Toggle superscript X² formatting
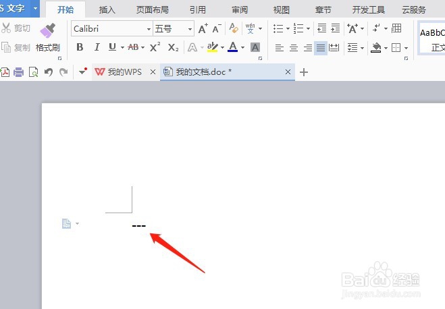 pyautogui.click(x=155, y=47)
